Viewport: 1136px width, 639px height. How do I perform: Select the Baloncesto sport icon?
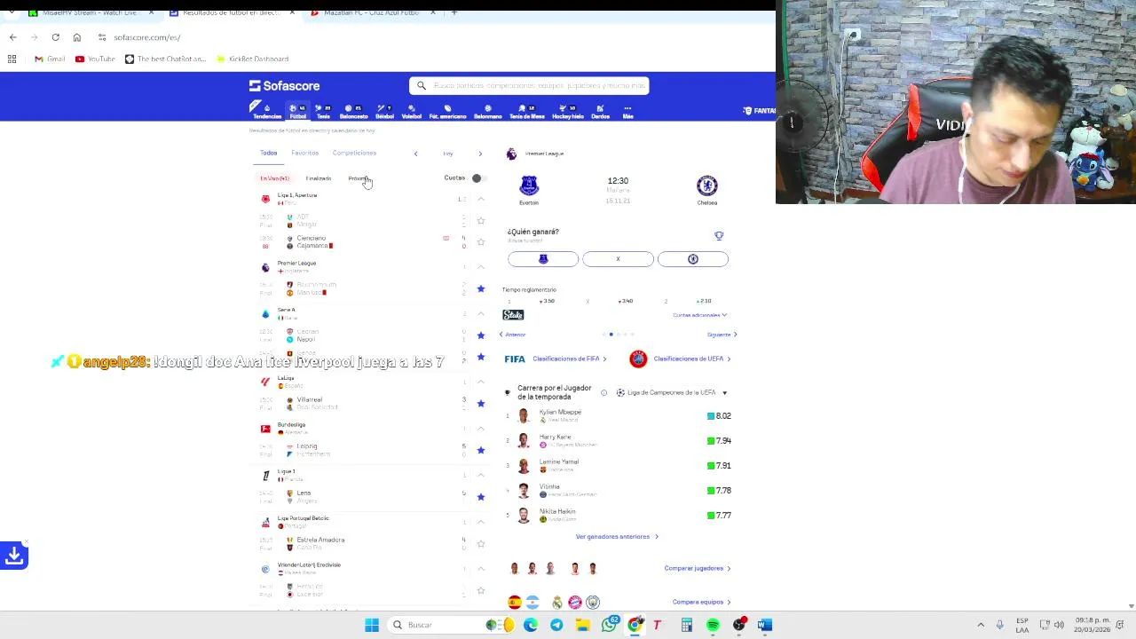[353, 112]
